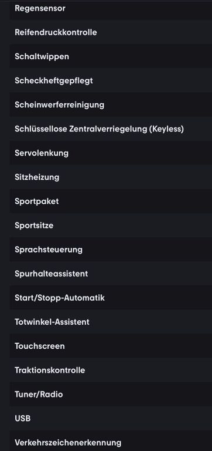Screen dimensions: 212x451
Task: Choose the Schaltwippen feature item
Action: point(111,56)
